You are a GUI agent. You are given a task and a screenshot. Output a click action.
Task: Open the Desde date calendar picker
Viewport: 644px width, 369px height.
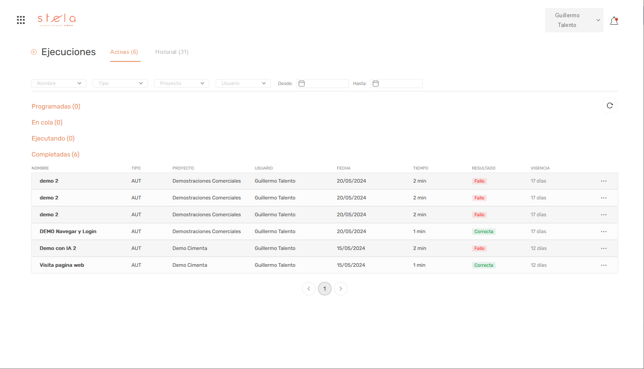301,83
